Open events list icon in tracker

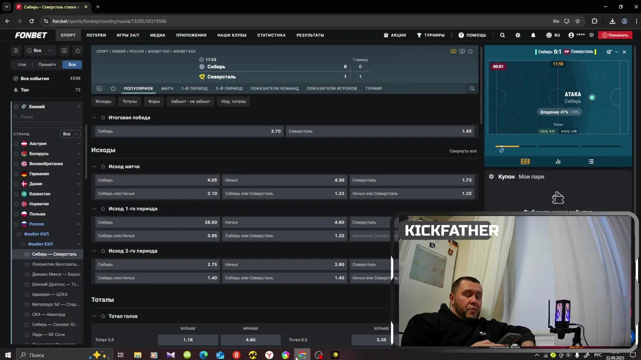click(591, 161)
